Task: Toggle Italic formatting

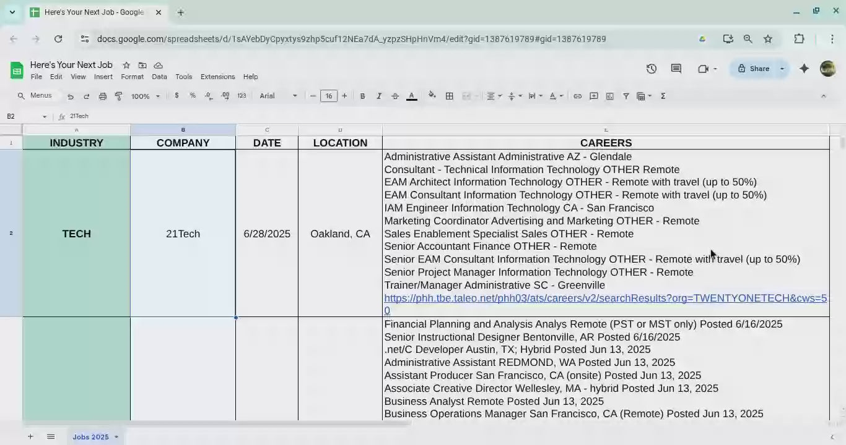Action: point(379,96)
